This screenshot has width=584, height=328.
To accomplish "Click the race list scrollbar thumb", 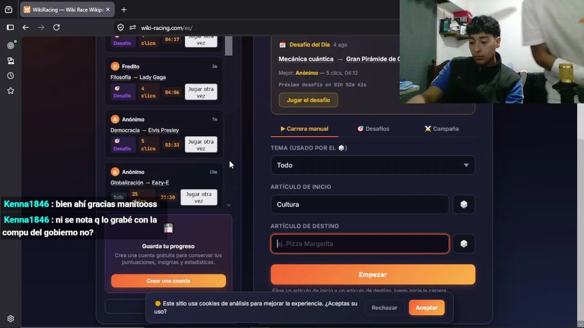I will coord(229,46).
